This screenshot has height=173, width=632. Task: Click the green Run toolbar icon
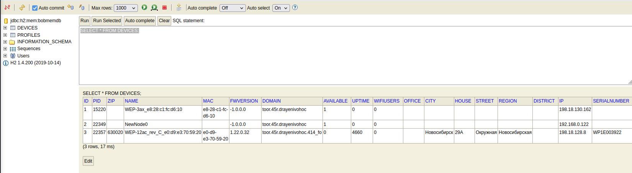[144, 7]
